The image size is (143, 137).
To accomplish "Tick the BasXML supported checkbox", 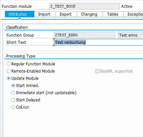I will point(97,71).
